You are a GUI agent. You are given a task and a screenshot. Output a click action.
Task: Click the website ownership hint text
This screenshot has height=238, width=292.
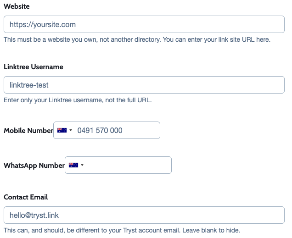[137, 39]
